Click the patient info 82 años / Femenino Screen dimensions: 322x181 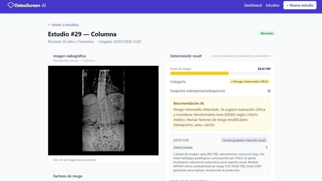click(71, 42)
